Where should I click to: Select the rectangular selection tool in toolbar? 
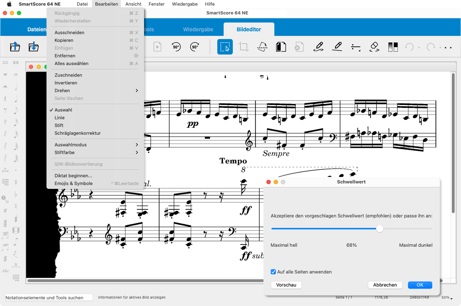tap(225, 47)
